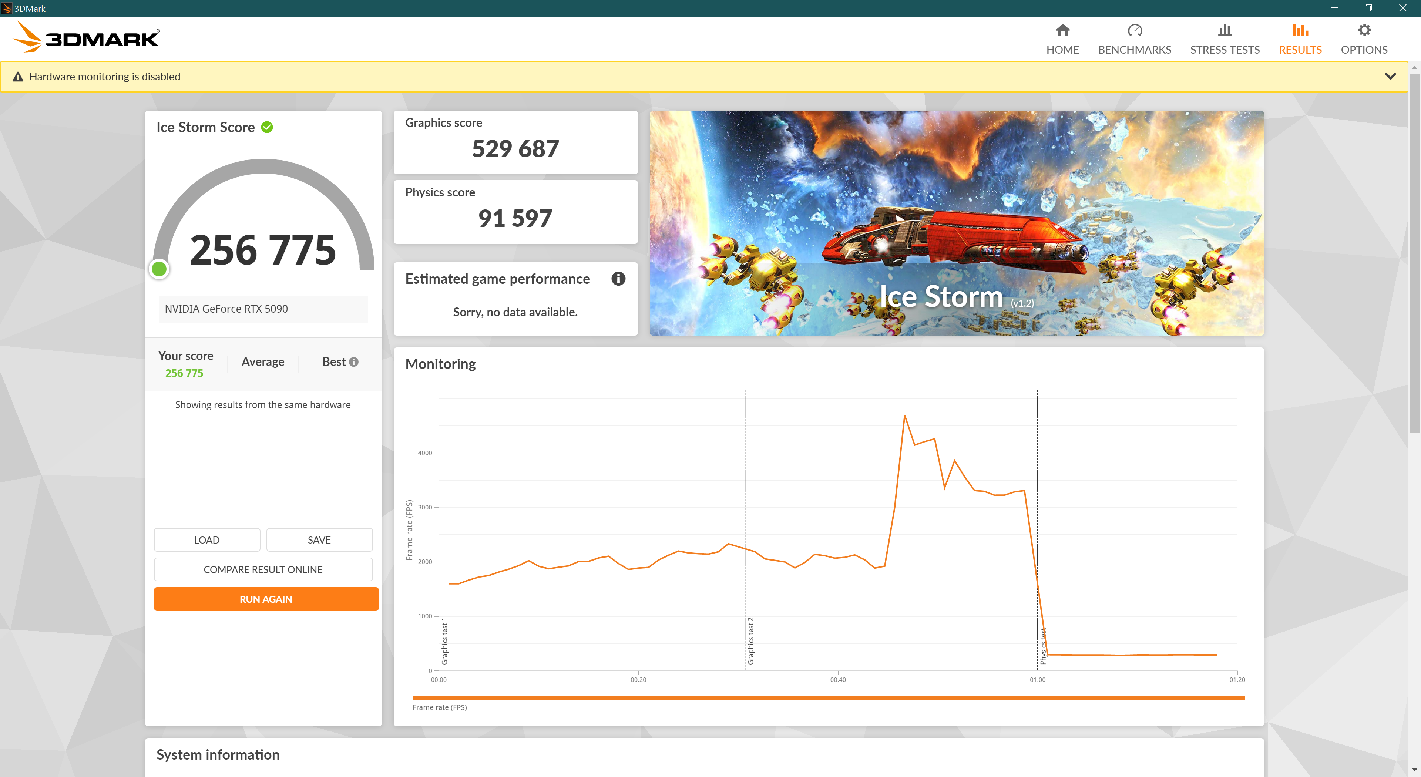The width and height of the screenshot is (1421, 777).
Task: Click the vertical page scrollbar thumb
Action: click(1414, 254)
